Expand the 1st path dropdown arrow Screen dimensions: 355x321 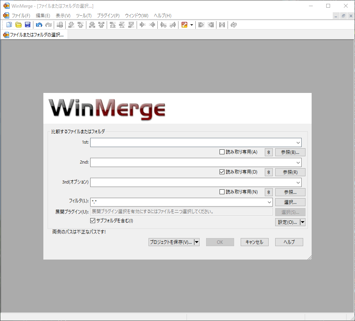coord(298,142)
